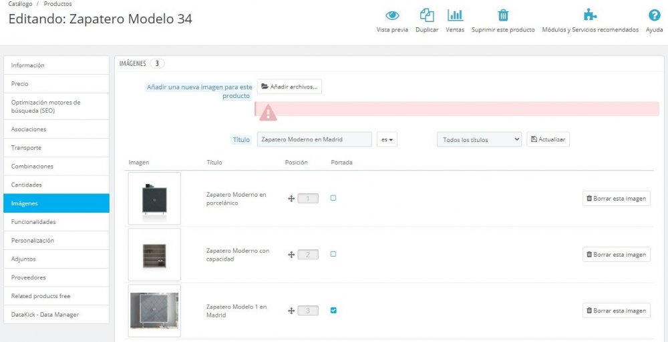Click the Suprimir este producto trash icon
668x342 pixels.
[503, 16]
